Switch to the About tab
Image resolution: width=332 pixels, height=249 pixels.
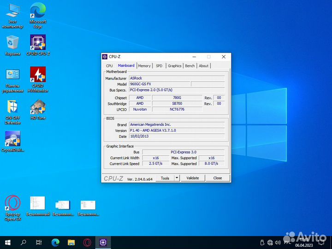(x=204, y=66)
